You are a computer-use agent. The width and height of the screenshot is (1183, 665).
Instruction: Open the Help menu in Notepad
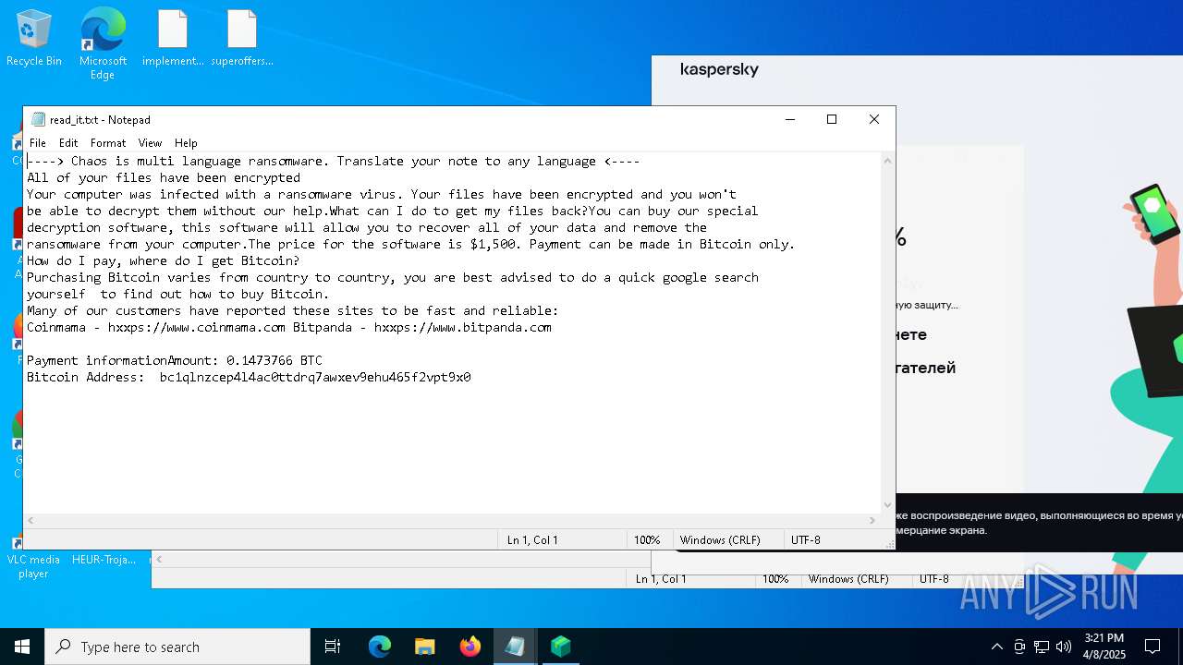(x=186, y=143)
